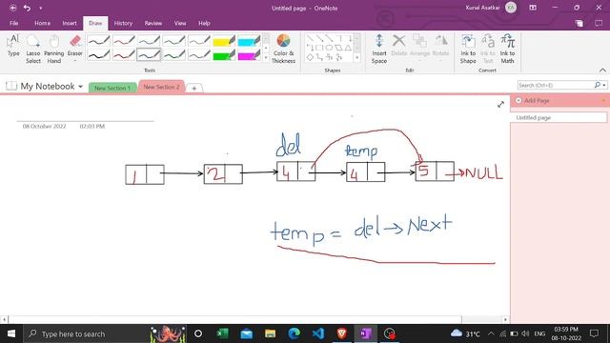Show hidden system tray icons chevron
This screenshot has width=610, height=343.
point(491,333)
